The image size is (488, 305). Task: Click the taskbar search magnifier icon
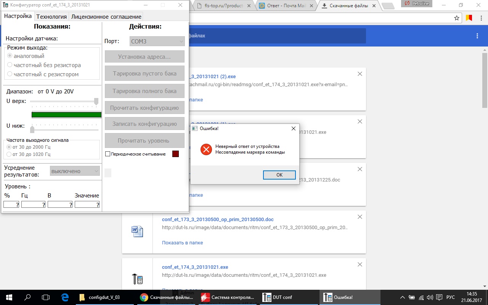coord(27,297)
